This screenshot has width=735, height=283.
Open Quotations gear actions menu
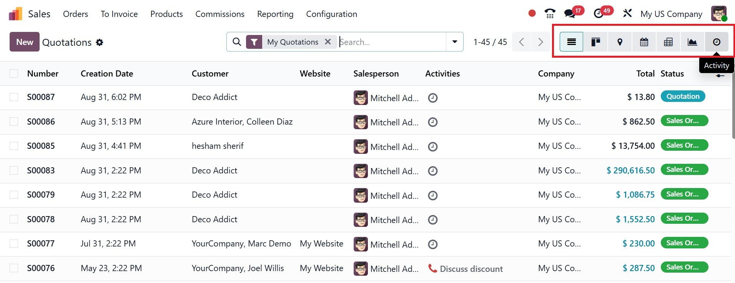tap(100, 42)
